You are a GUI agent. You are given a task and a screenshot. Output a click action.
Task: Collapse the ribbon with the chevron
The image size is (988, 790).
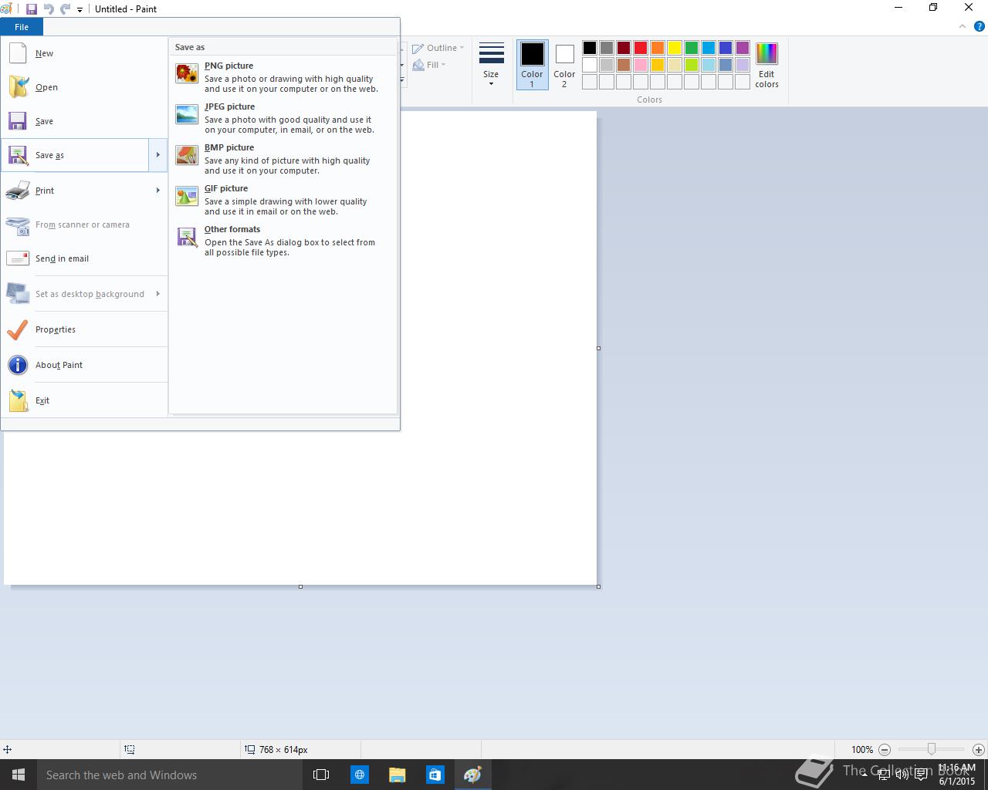962,26
